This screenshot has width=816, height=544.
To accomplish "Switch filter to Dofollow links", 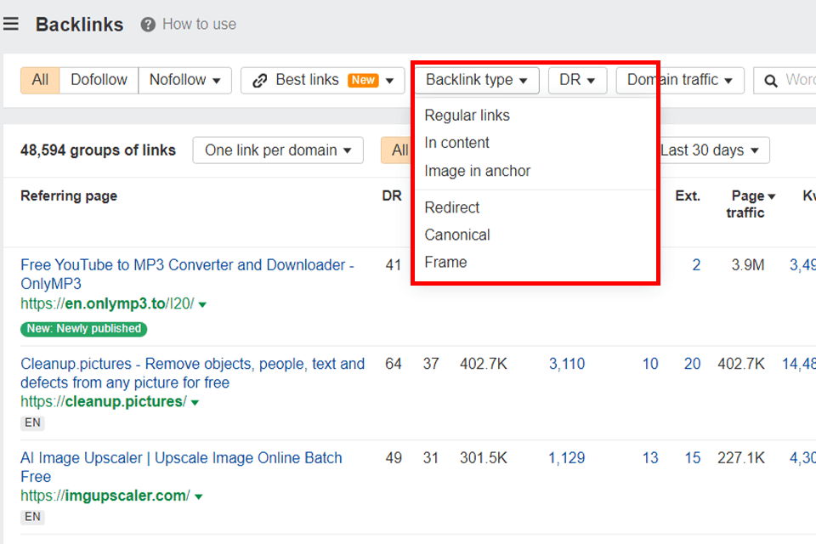I will 99,80.
